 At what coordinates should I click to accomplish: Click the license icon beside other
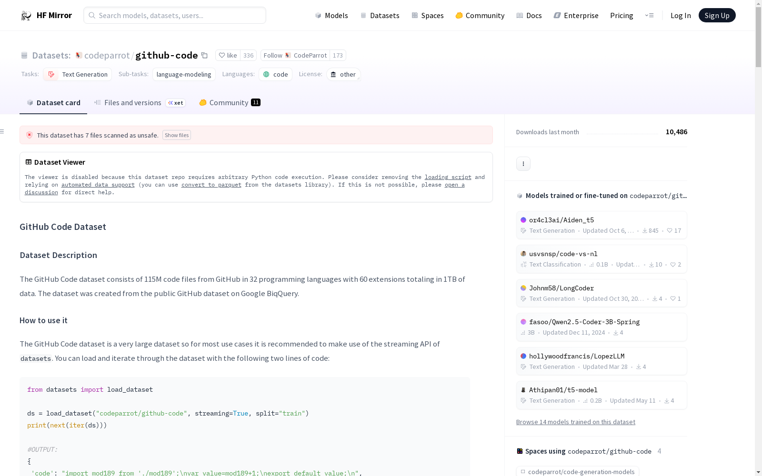click(x=333, y=74)
